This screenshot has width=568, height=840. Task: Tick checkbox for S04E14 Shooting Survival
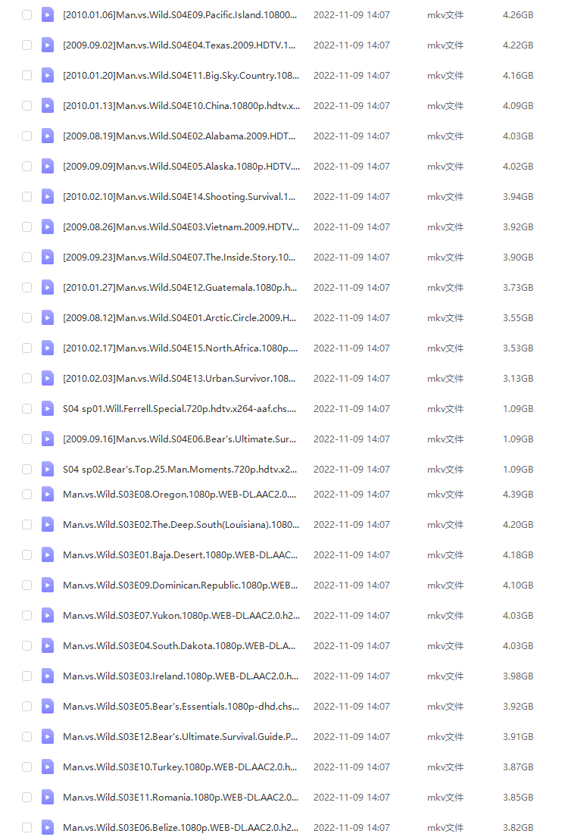point(27,197)
